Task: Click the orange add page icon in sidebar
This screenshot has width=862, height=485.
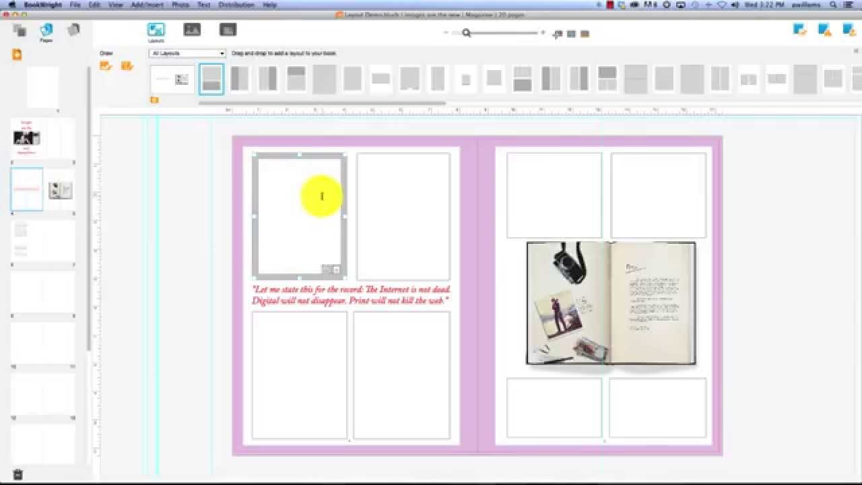Action: (x=17, y=55)
